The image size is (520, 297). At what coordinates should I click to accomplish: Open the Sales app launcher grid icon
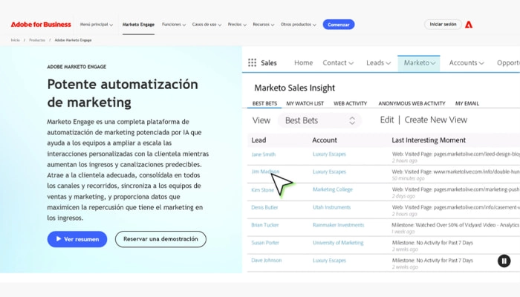tap(252, 62)
